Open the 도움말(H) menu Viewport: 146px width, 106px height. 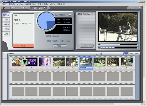pyautogui.click(x=61, y=4)
